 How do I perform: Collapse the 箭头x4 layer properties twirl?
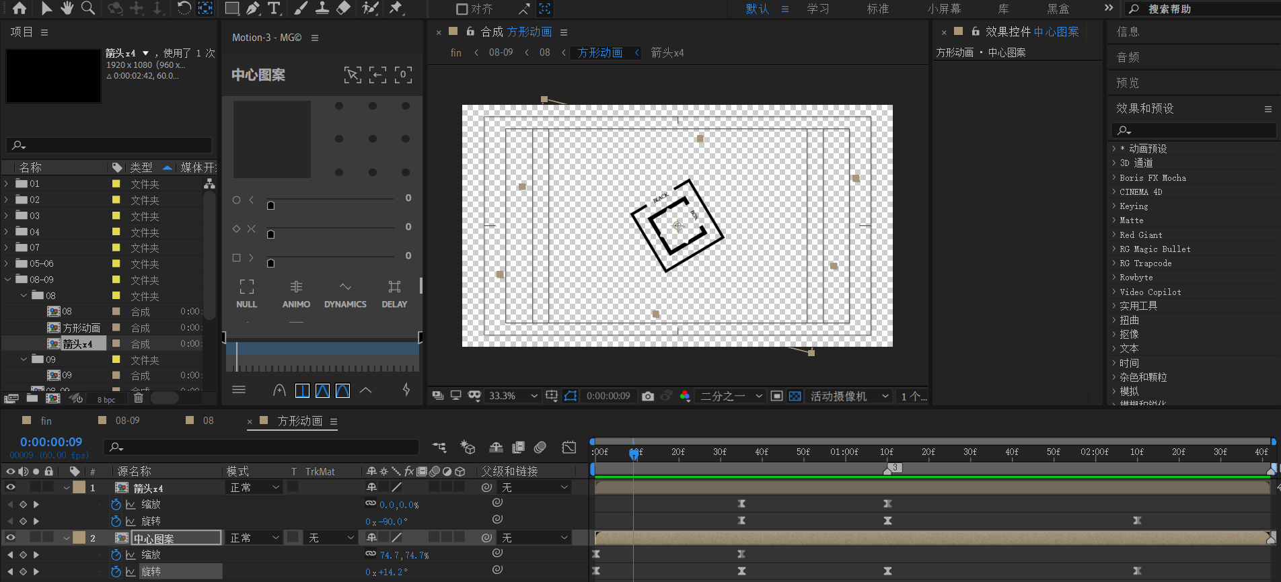(67, 487)
